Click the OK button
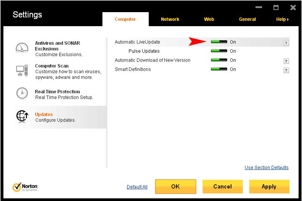This screenshot has width=302, height=201. pos(175,186)
